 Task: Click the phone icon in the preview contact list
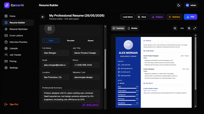(119, 65)
